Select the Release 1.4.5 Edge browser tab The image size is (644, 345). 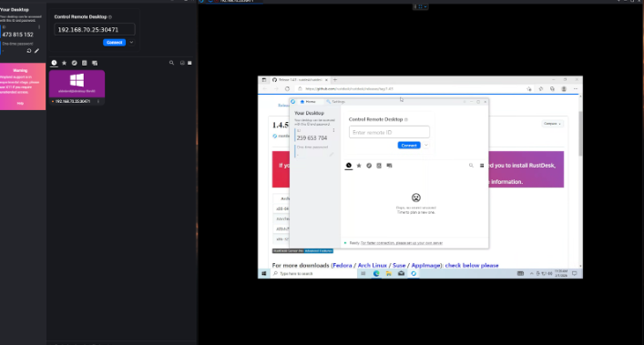(x=300, y=79)
